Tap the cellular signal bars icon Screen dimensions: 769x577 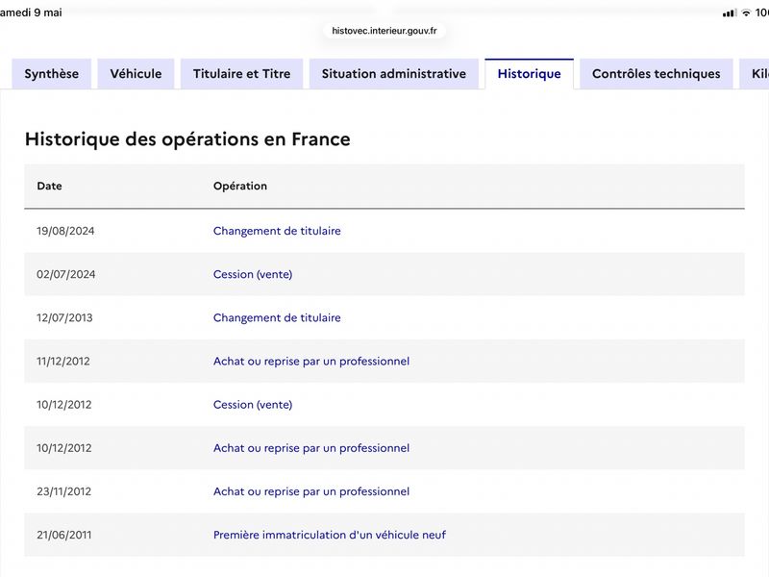pos(730,13)
